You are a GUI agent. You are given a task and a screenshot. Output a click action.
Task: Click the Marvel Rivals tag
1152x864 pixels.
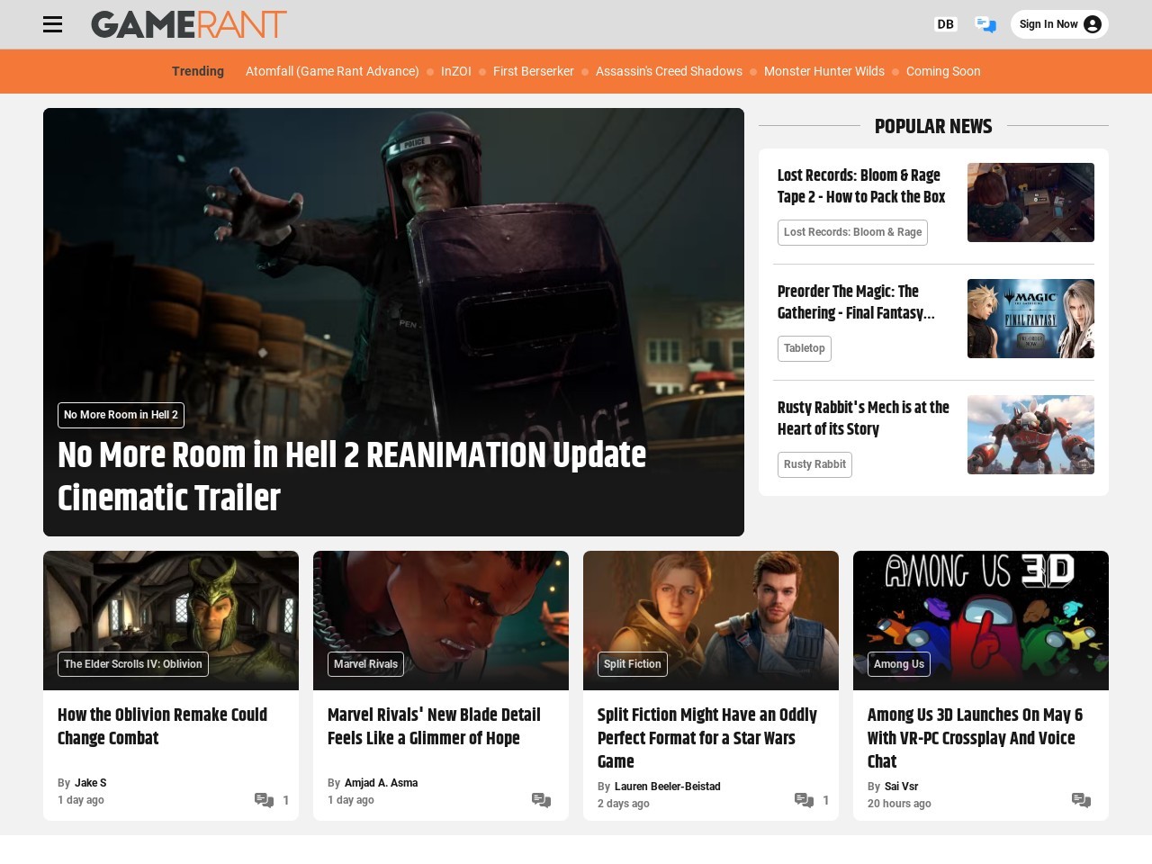tap(365, 664)
